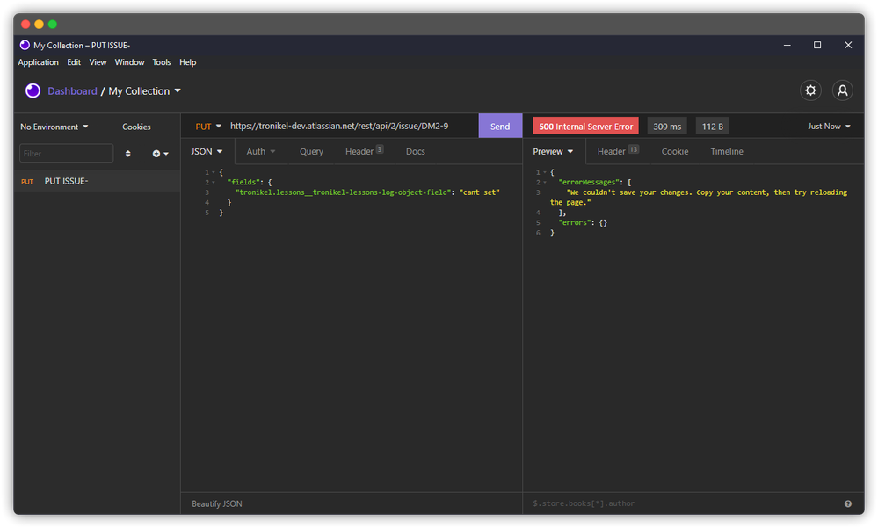Open the user account icon
The image size is (878, 528).
pos(842,90)
